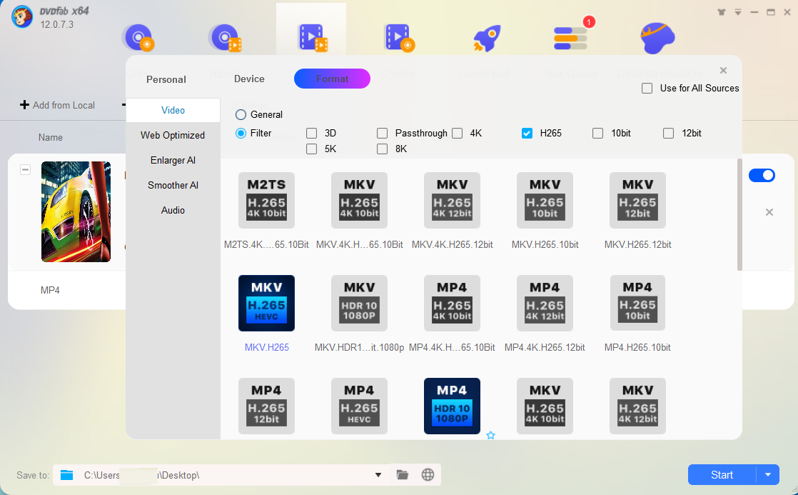Select the M2TS.4K.H265.10Bit format tile
The height and width of the screenshot is (495, 798).
(266, 200)
